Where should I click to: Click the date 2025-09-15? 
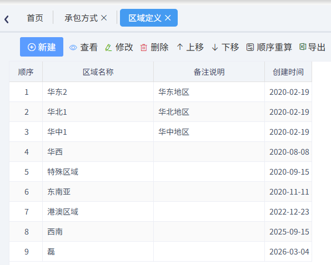pos(289,232)
